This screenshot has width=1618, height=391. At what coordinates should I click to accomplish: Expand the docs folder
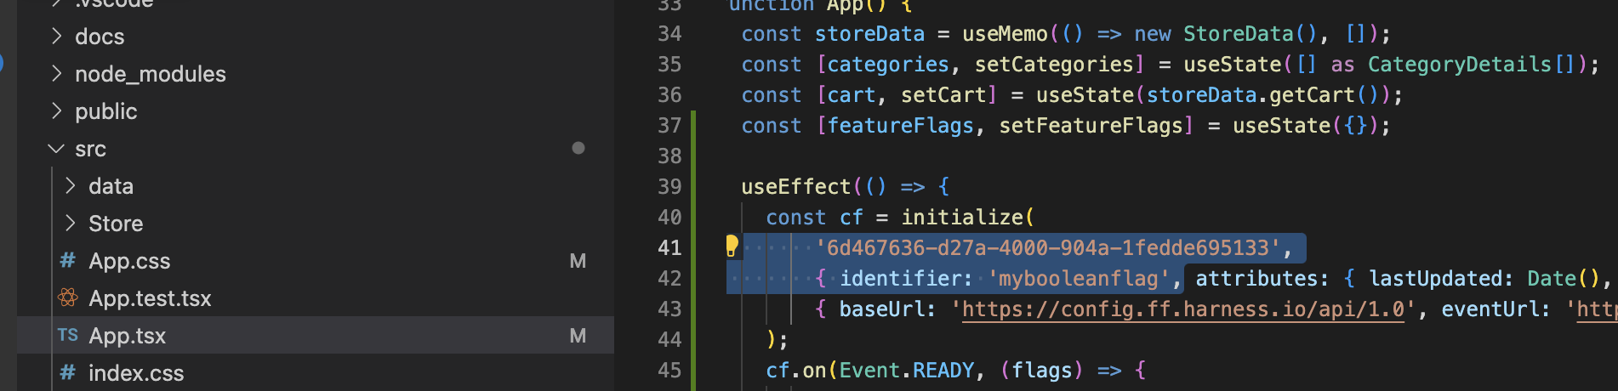57,37
